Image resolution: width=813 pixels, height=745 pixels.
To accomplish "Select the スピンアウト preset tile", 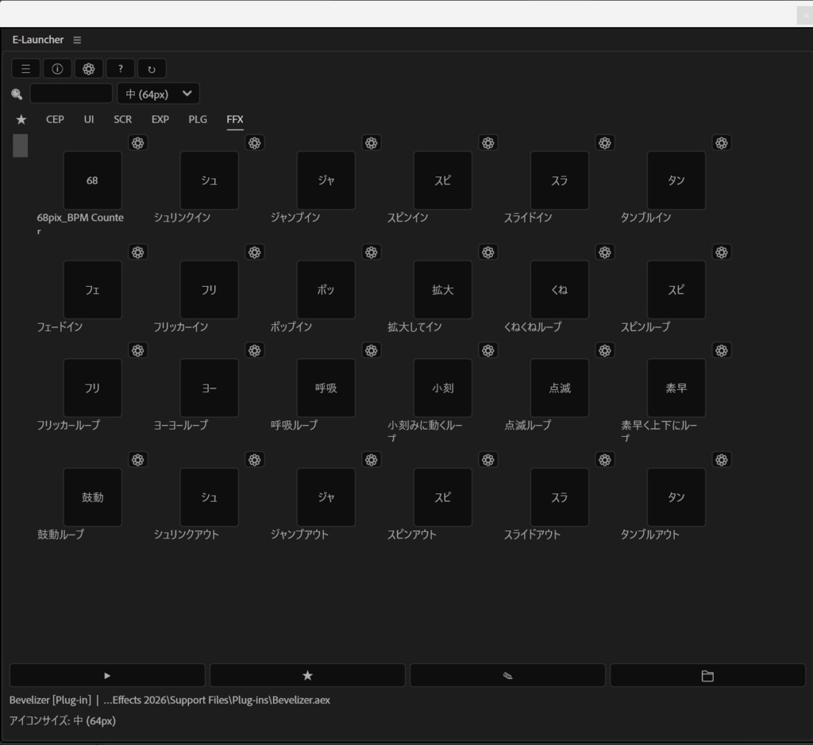I will click(x=443, y=497).
